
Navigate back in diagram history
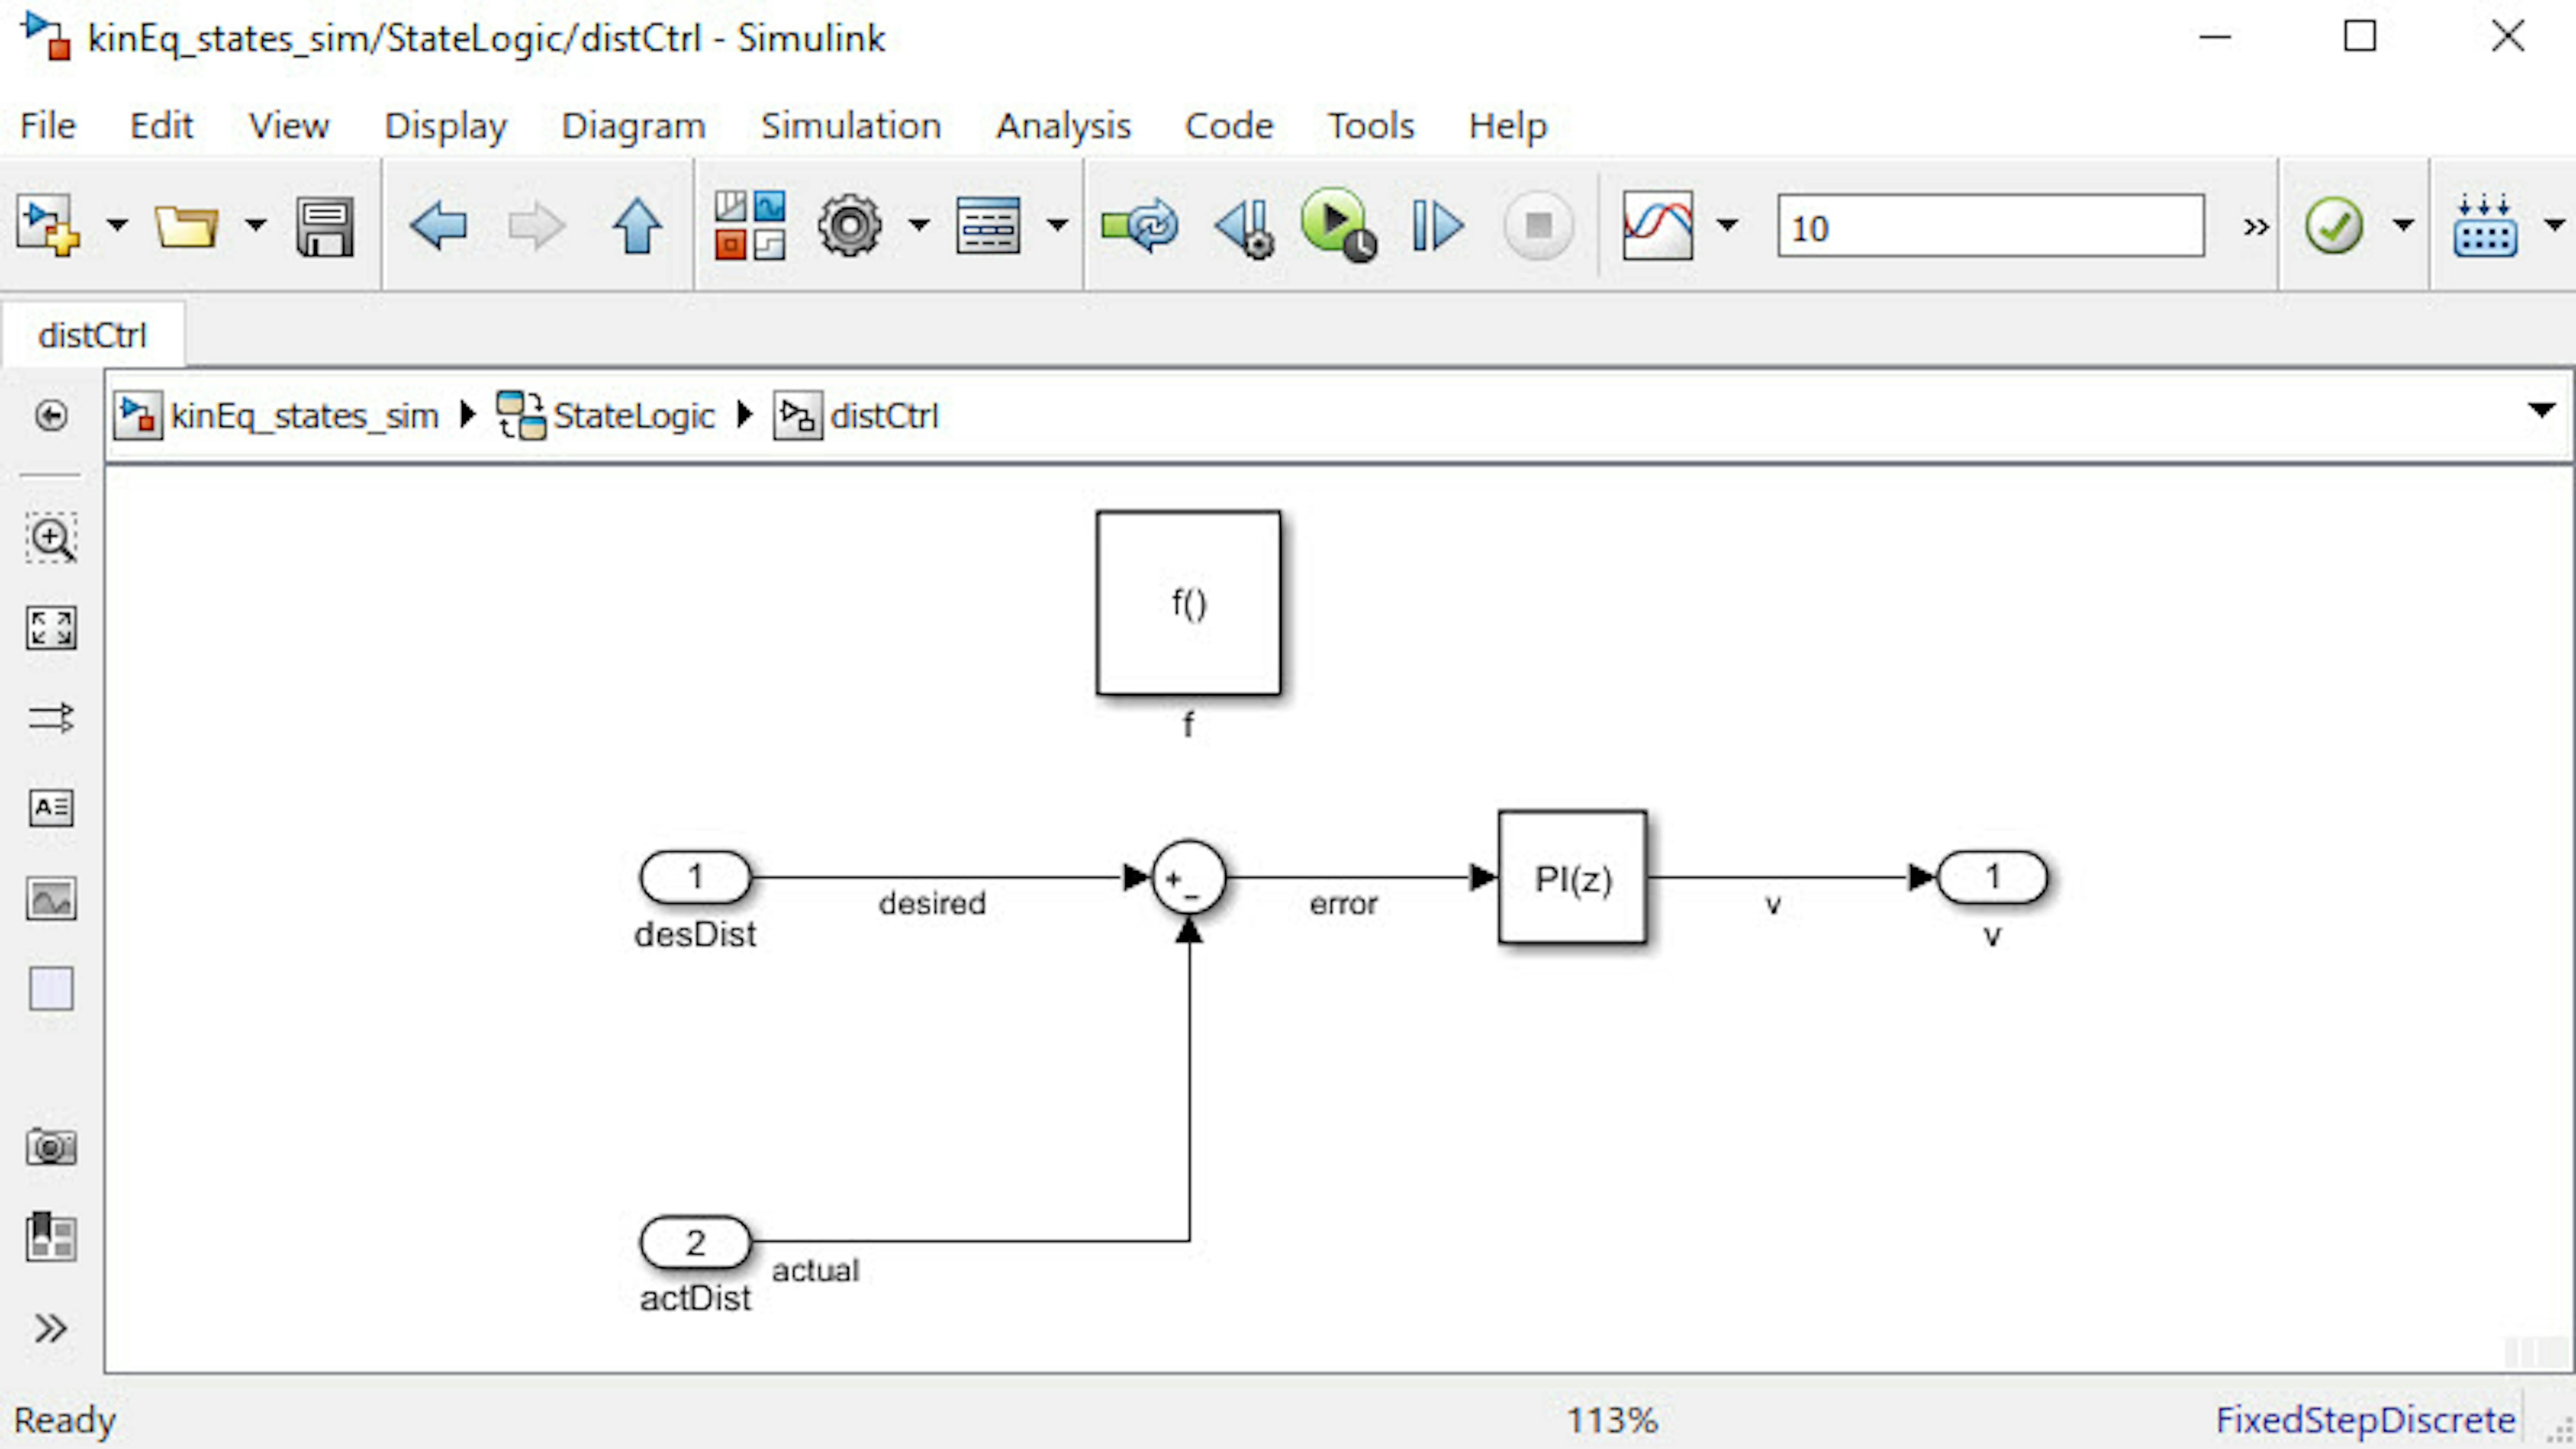(438, 226)
